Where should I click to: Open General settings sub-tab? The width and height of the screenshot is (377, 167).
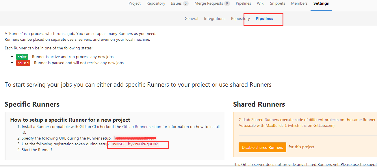click(191, 18)
